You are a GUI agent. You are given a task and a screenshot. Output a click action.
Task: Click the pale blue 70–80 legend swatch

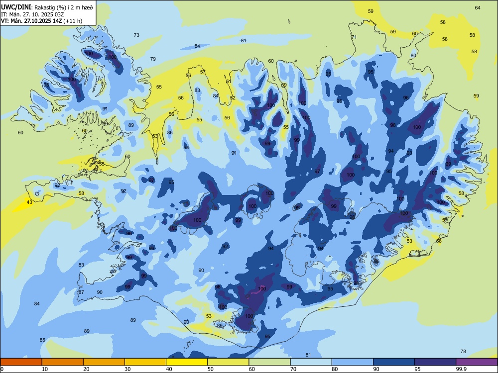coord(311,362)
